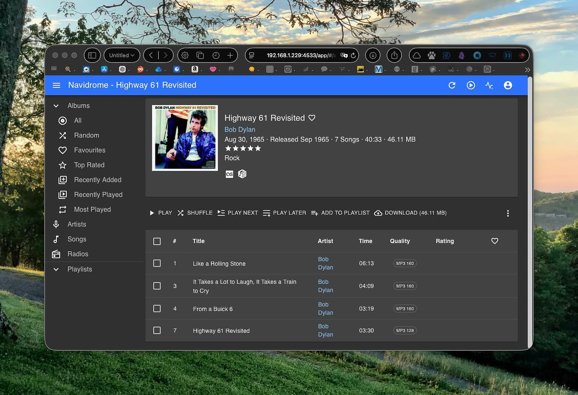This screenshot has width=578, height=395.
Task: Open the MusicBrainz link icon
Action: (x=242, y=174)
